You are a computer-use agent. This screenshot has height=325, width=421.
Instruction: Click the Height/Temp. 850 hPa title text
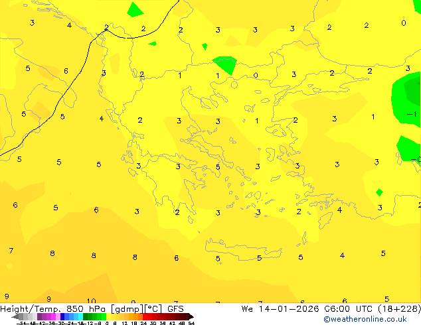pyautogui.click(x=53, y=309)
